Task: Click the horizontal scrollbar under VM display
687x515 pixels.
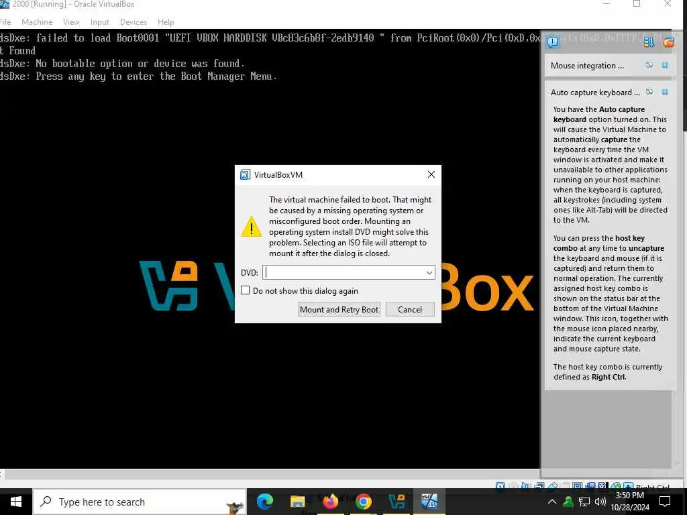Action: pyautogui.click(x=272, y=474)
